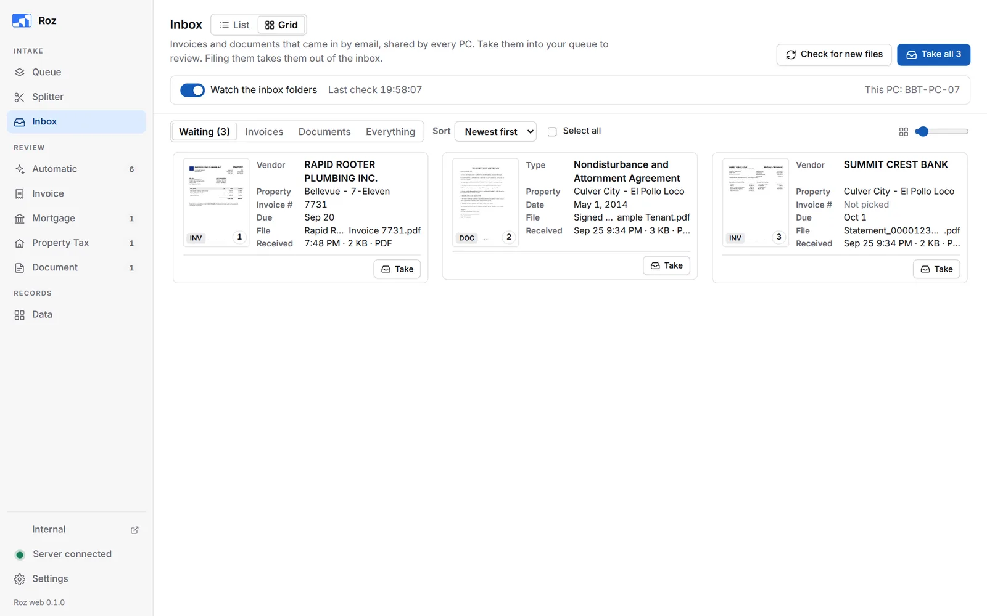Click the Not picked invoice number value
987x616 pixels.
pyautogui.click(x=866, y=205)
